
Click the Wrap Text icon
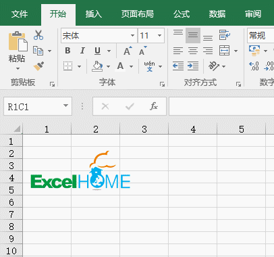[225, 35]
